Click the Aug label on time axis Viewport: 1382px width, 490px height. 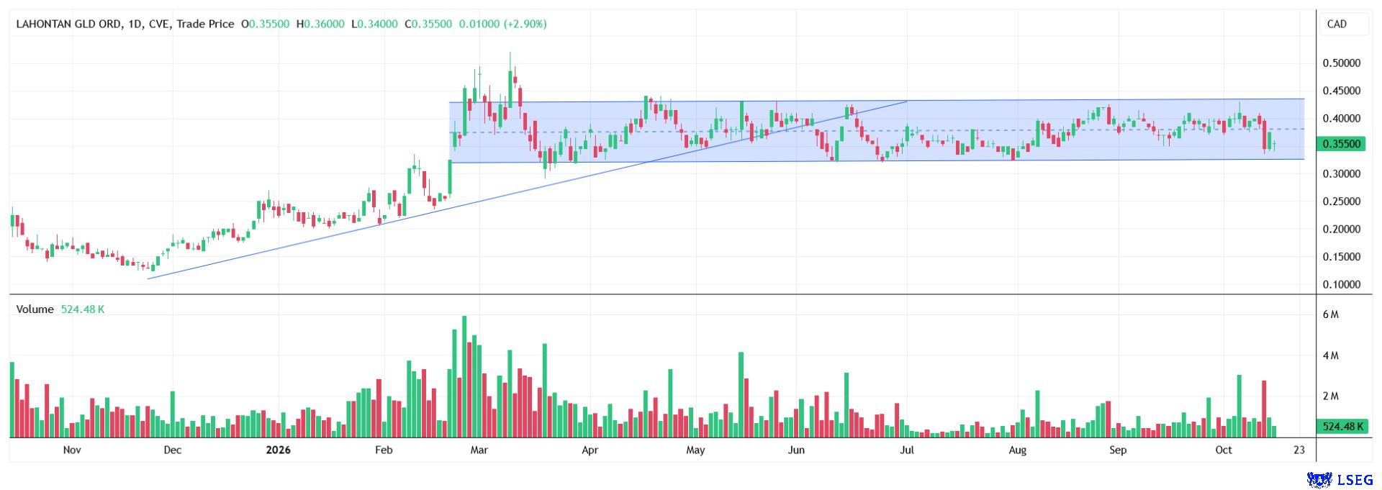tap(1017, 450)
